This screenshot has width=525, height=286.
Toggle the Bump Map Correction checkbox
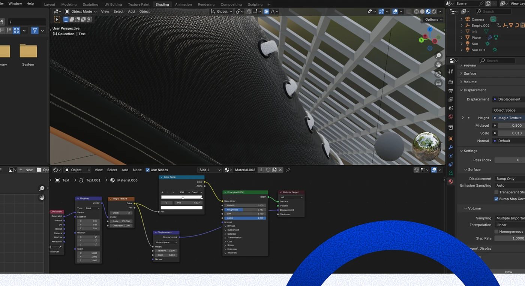496,199
